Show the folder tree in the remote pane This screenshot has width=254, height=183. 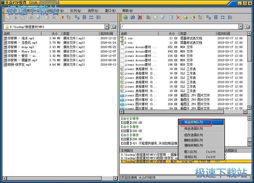click(x=200, y=17)
